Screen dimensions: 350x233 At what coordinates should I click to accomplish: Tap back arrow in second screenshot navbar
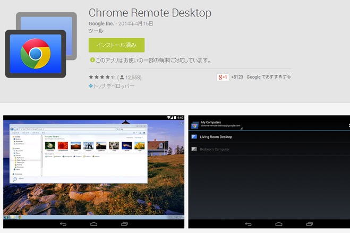click(x=248, y=224)
